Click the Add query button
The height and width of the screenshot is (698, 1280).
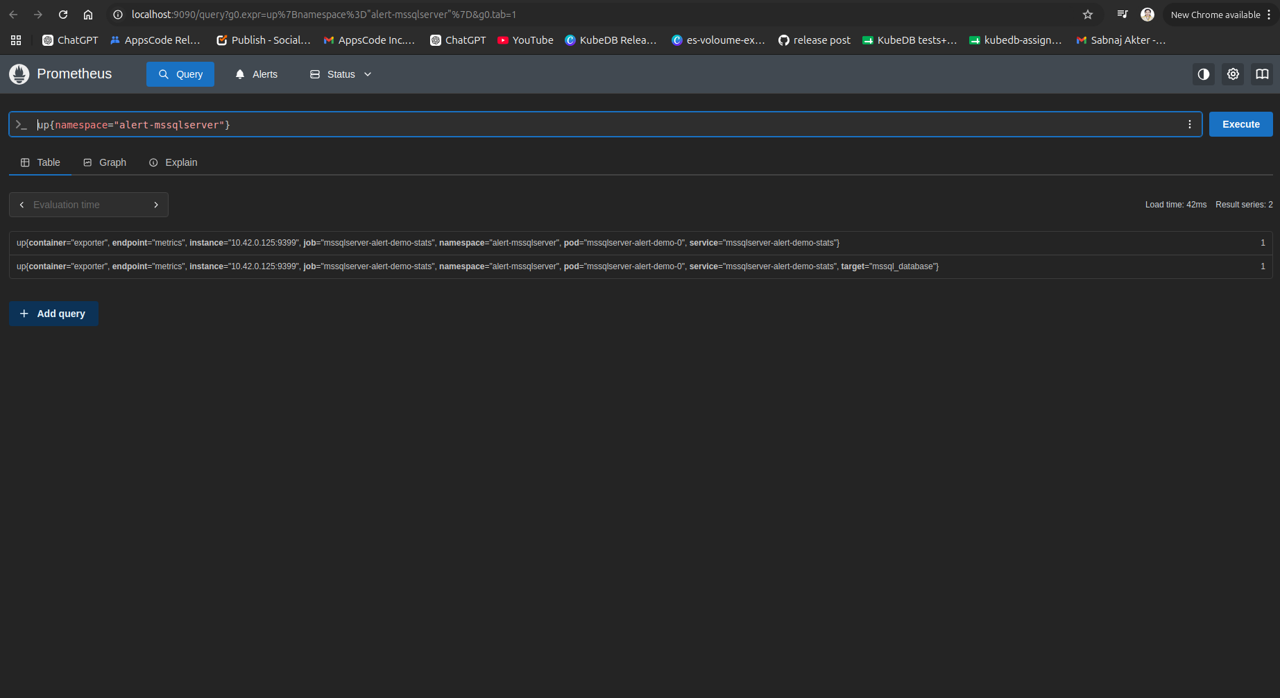point(53,314)
